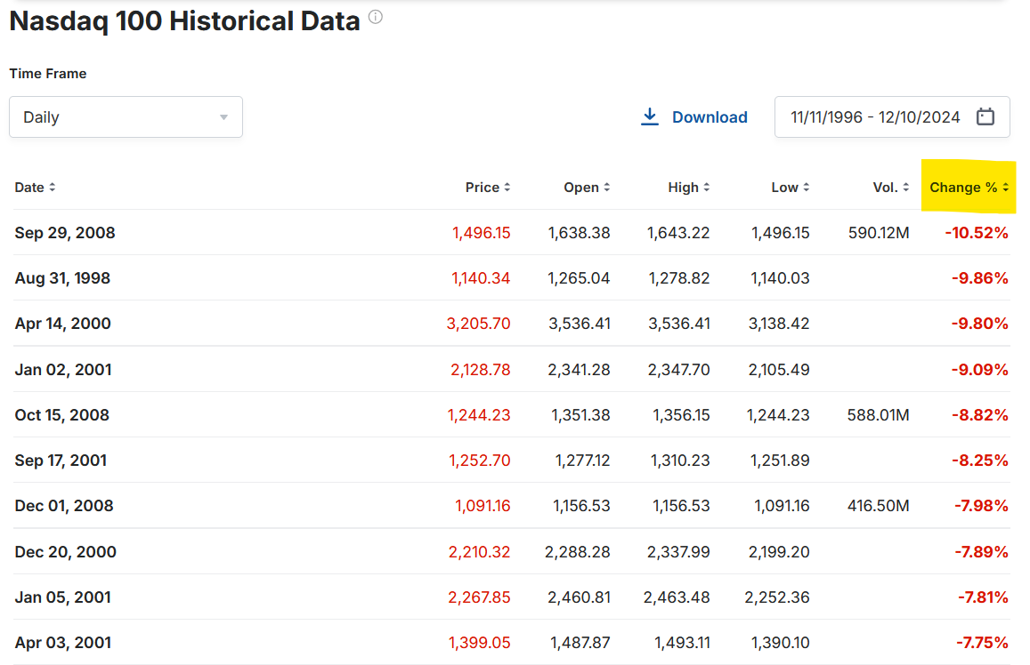The image size is (1030, 665).
Task: Click the 590.12M volume value
Action: tap(879, 233)
